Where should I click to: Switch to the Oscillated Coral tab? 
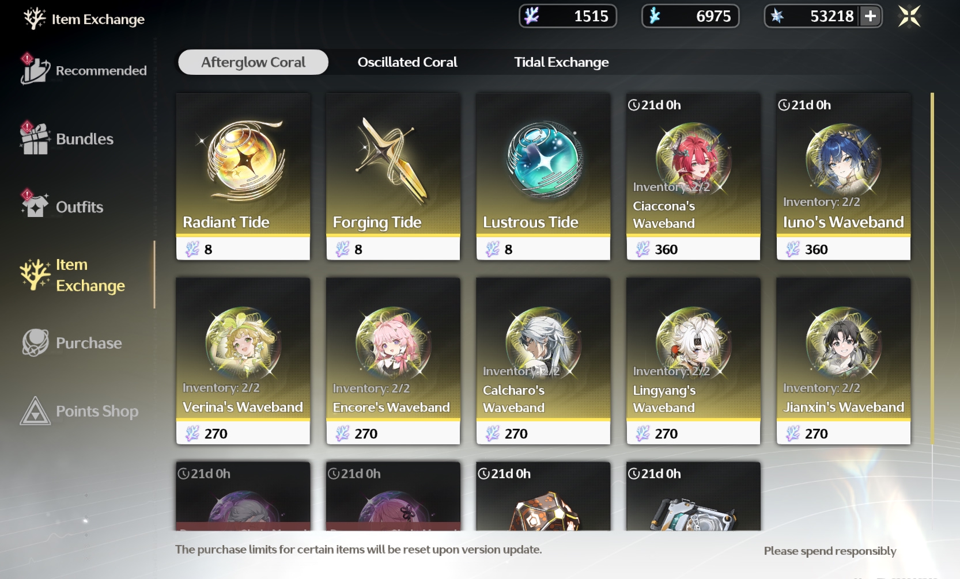click(407, 62)
